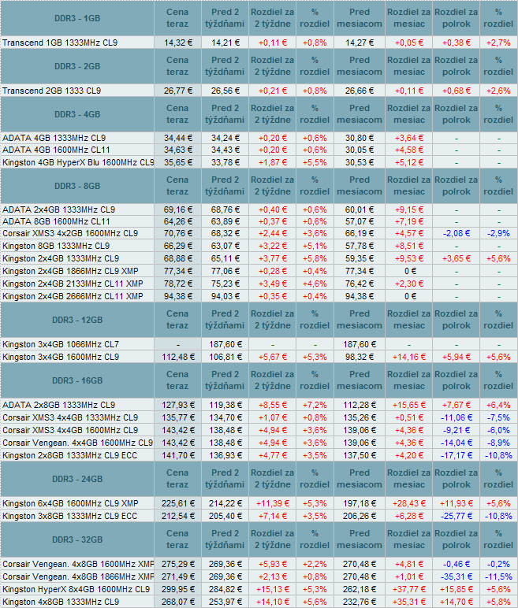The height and width of the screenshot is (608, 518).
Task: Click the 94,03 € two-weeks-ago price
Action: coord(225,296)
